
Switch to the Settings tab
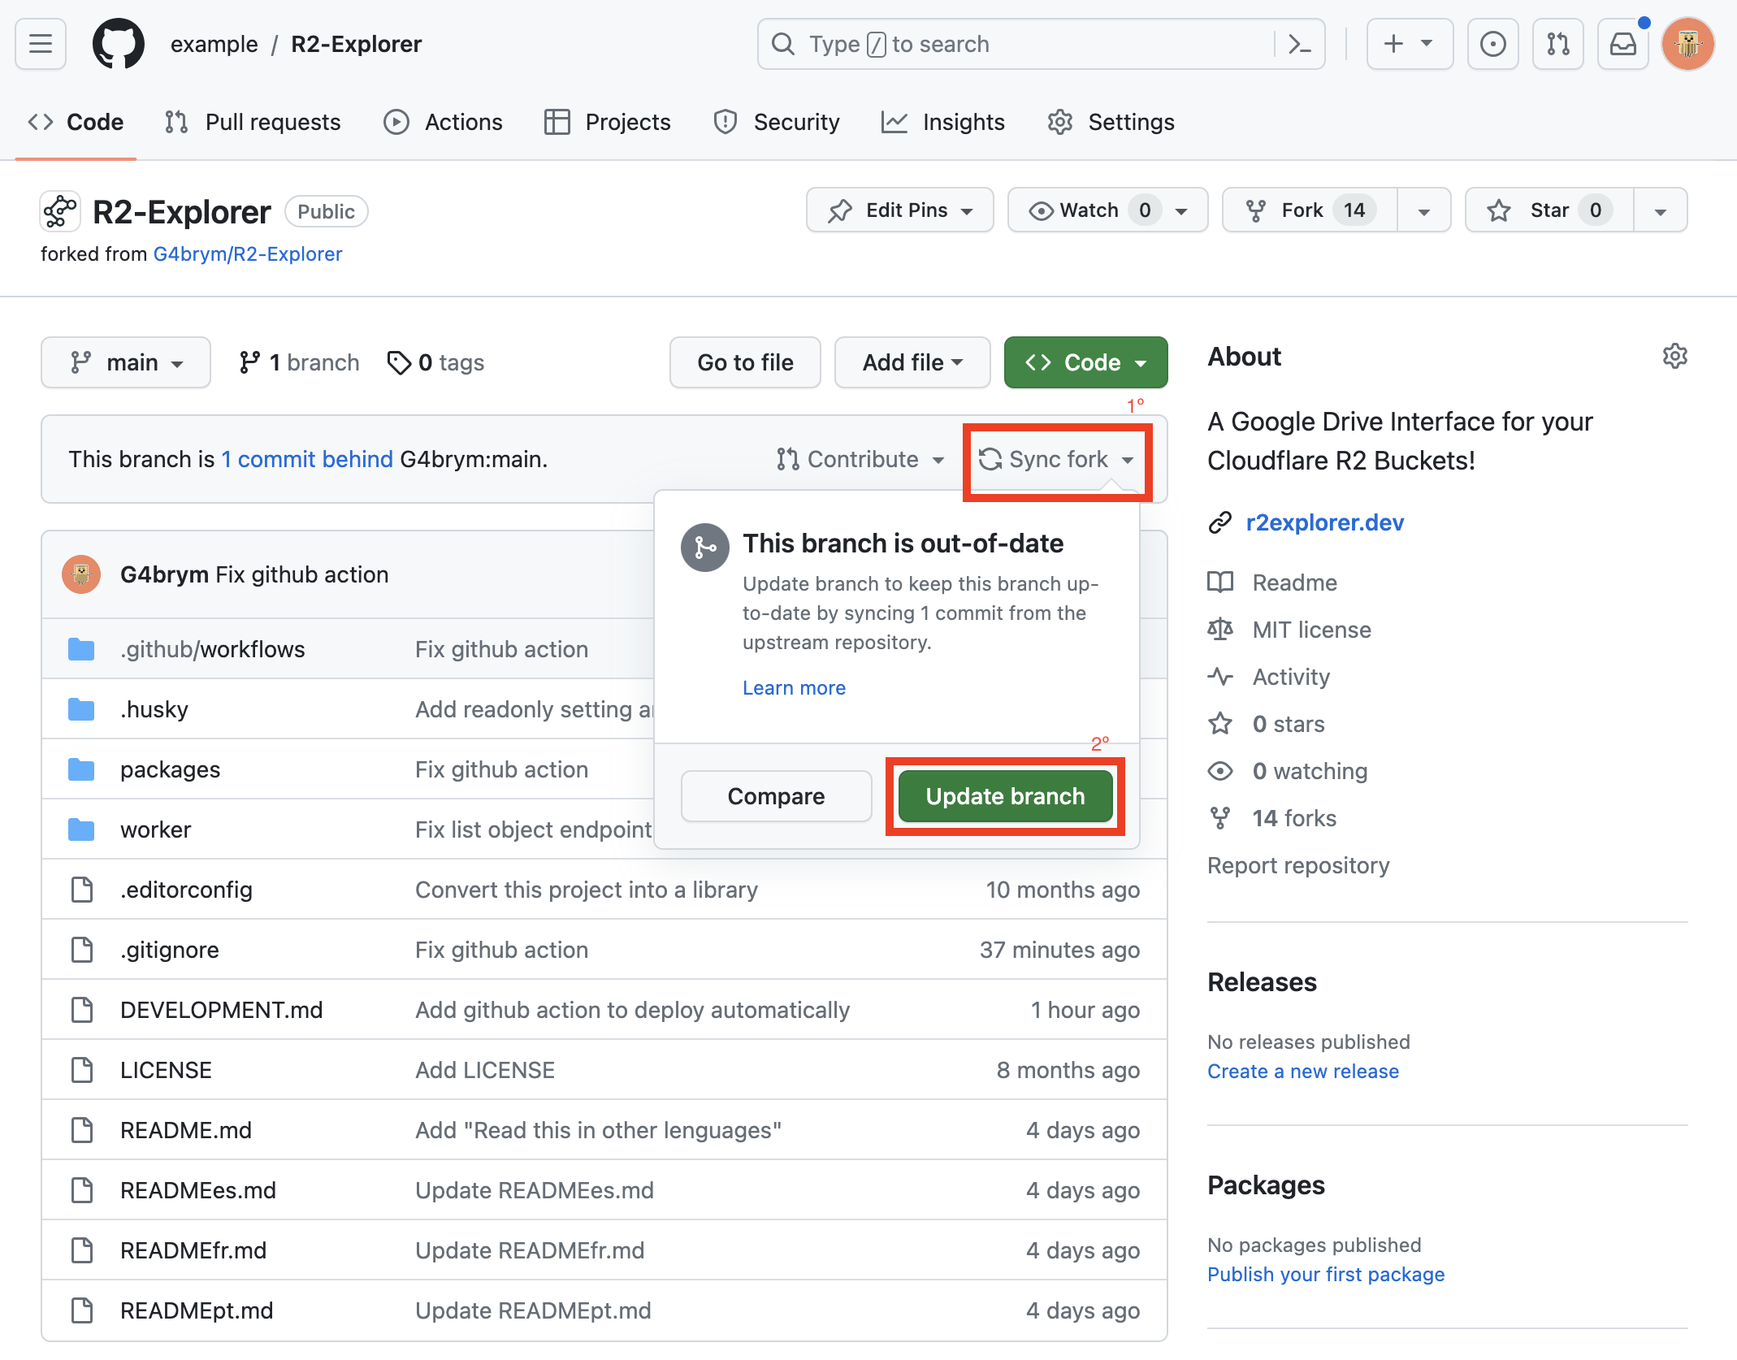point(1111,122)
